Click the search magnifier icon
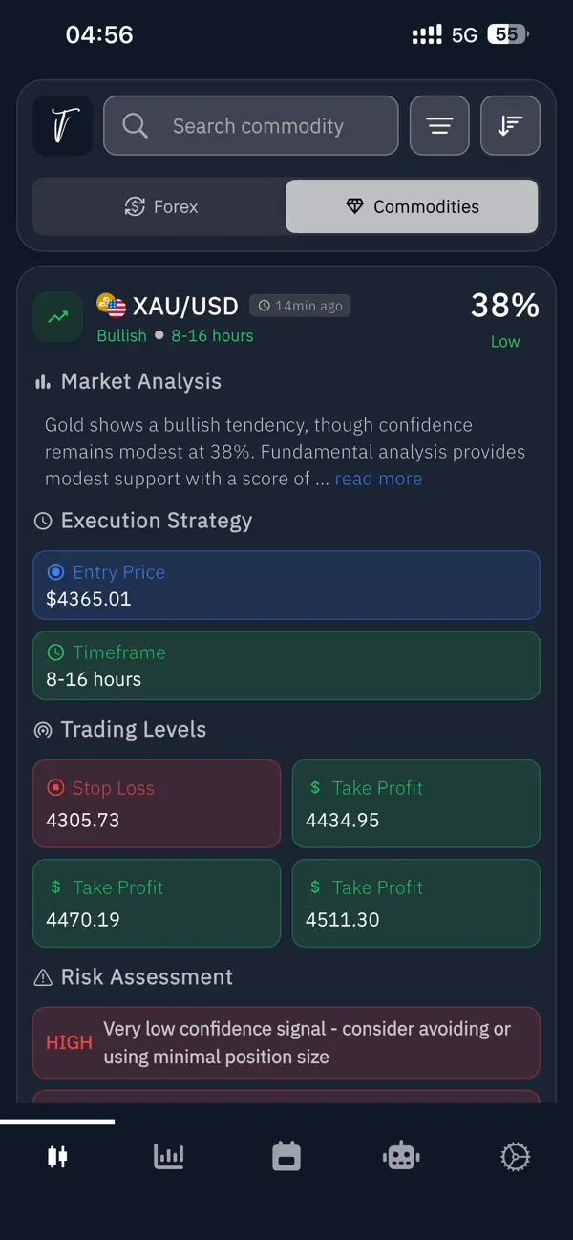573x1240 pixels. pos(134,125)
